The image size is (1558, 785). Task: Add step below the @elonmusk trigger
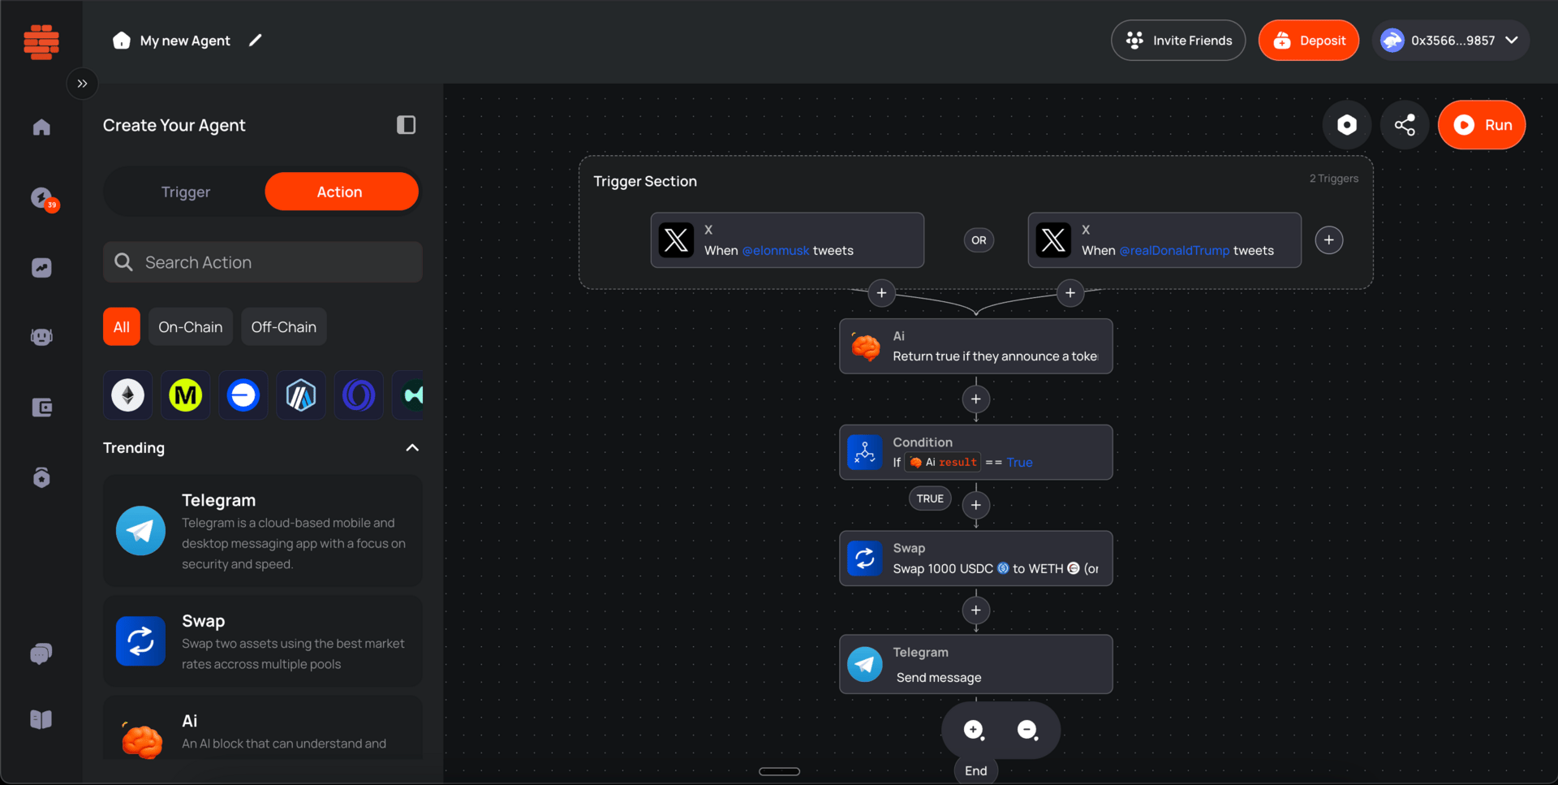(x=882, y=293)
